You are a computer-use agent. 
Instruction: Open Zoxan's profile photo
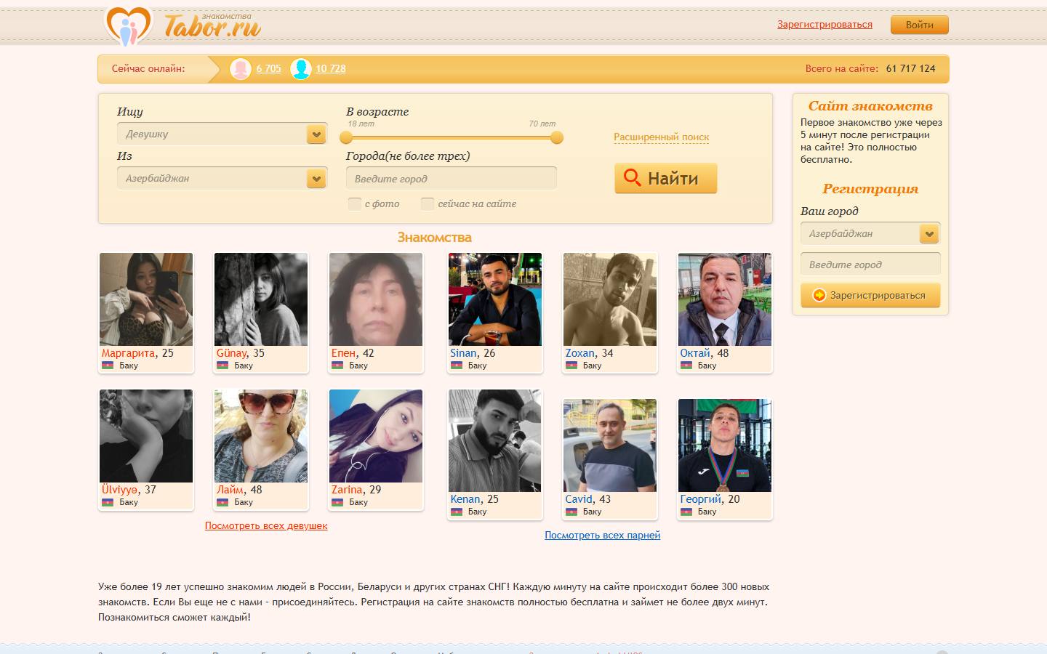click(x=610, y=299)
